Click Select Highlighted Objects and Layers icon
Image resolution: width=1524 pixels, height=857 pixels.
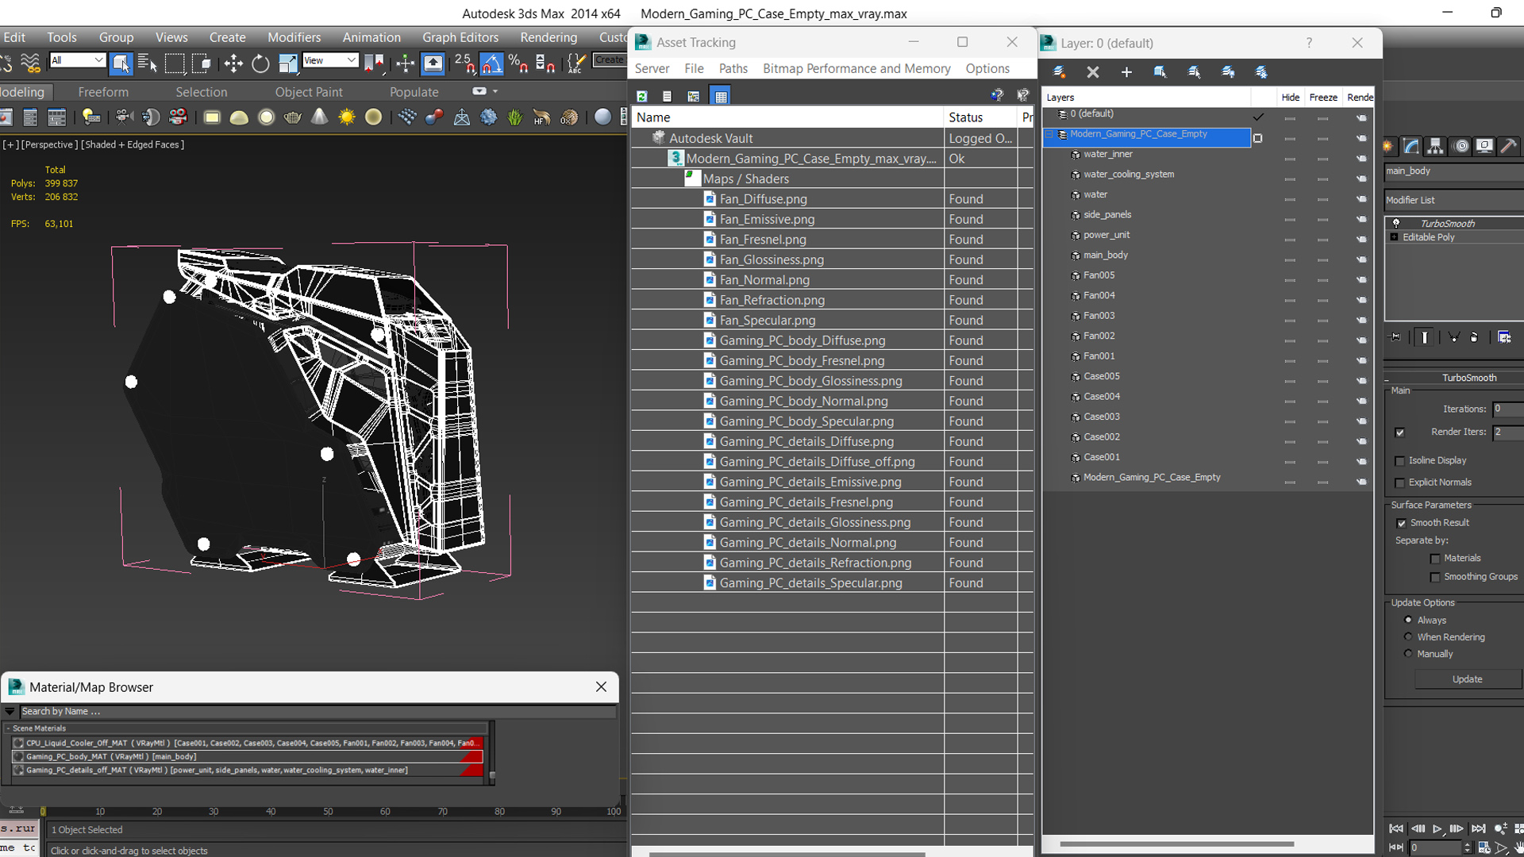(1160, 72)
